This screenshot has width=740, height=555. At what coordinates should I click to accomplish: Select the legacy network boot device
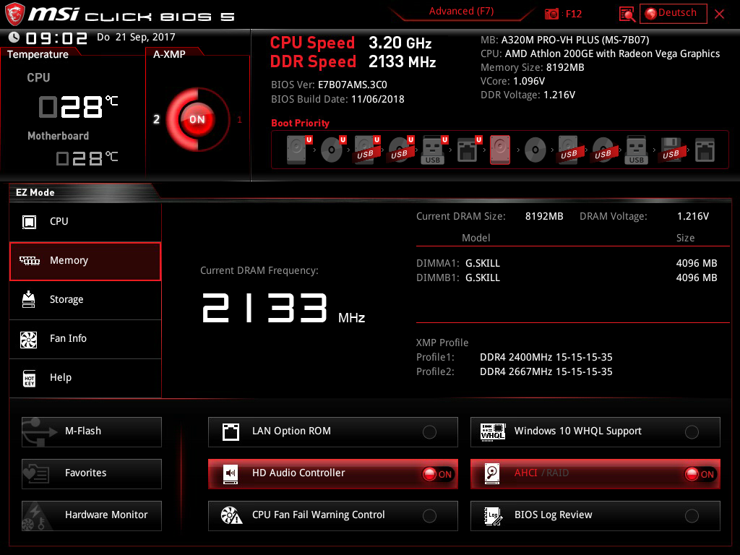(x=705, y=150)
